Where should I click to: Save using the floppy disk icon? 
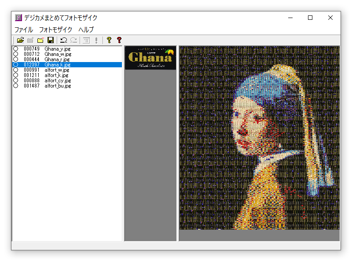coord(51,40)
